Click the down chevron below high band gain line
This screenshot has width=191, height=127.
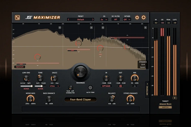127,40
